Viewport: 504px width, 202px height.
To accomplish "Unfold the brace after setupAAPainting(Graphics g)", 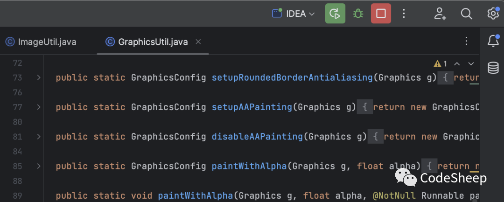I will (364, 107).
